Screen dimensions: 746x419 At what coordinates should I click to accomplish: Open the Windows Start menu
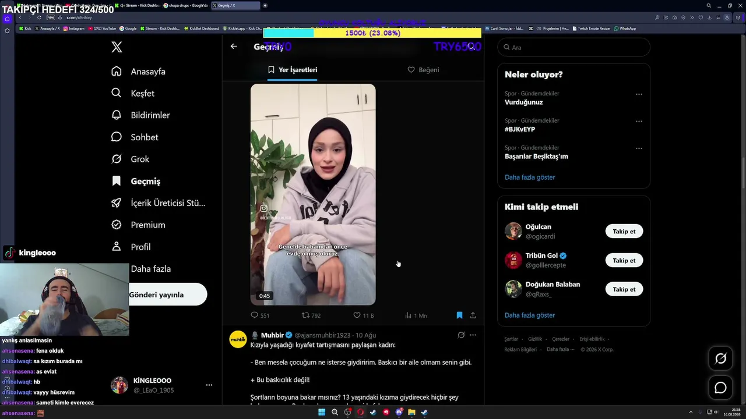pyautogui.click(x=322, y=413)
